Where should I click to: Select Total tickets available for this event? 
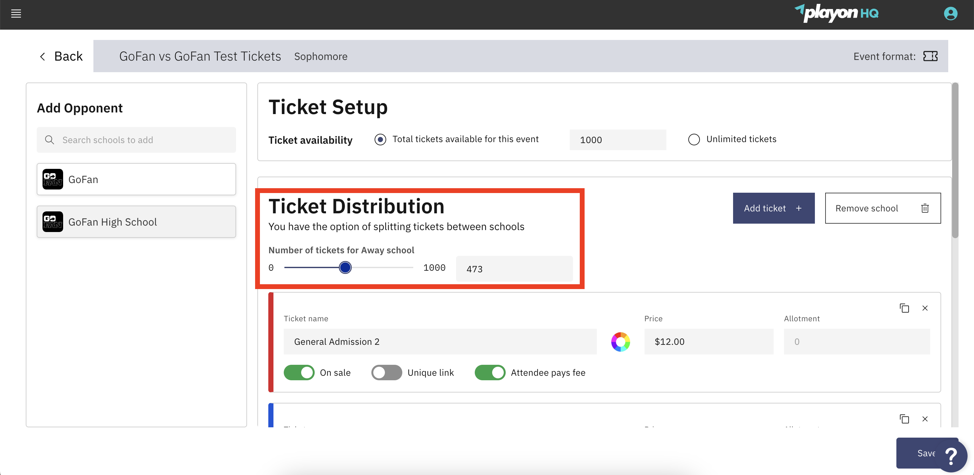pos(380,139)
